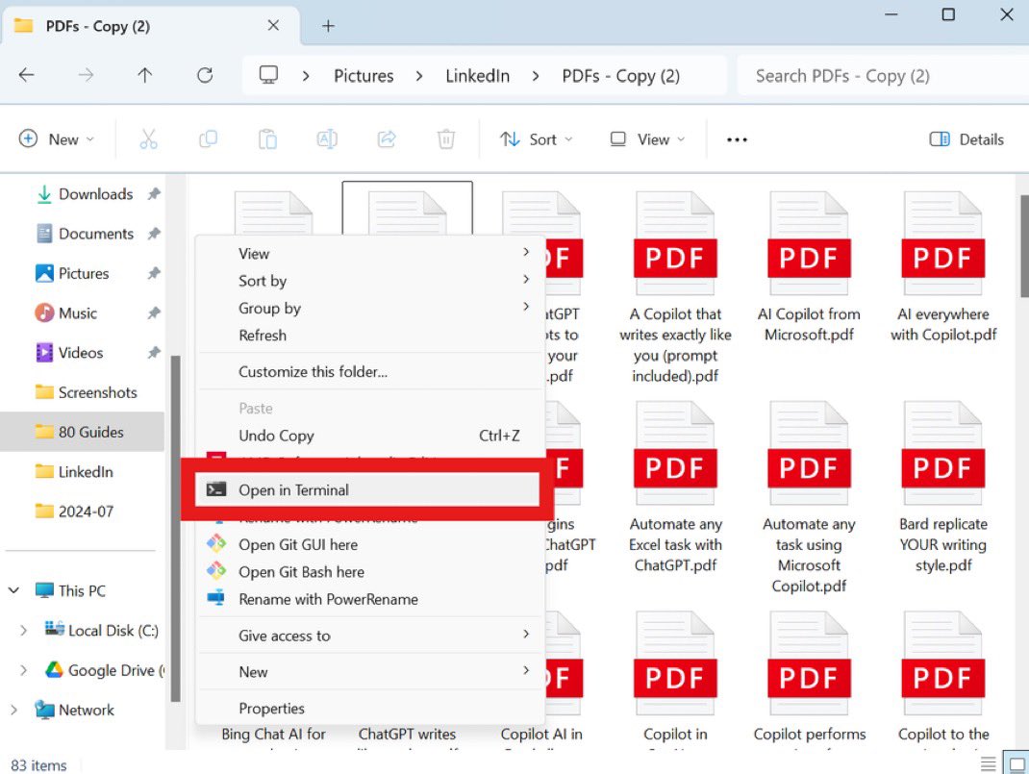Toggle the Details pane button
Image resolution: width=1029 pixels, height=774 pixels.
pos(966,139)
